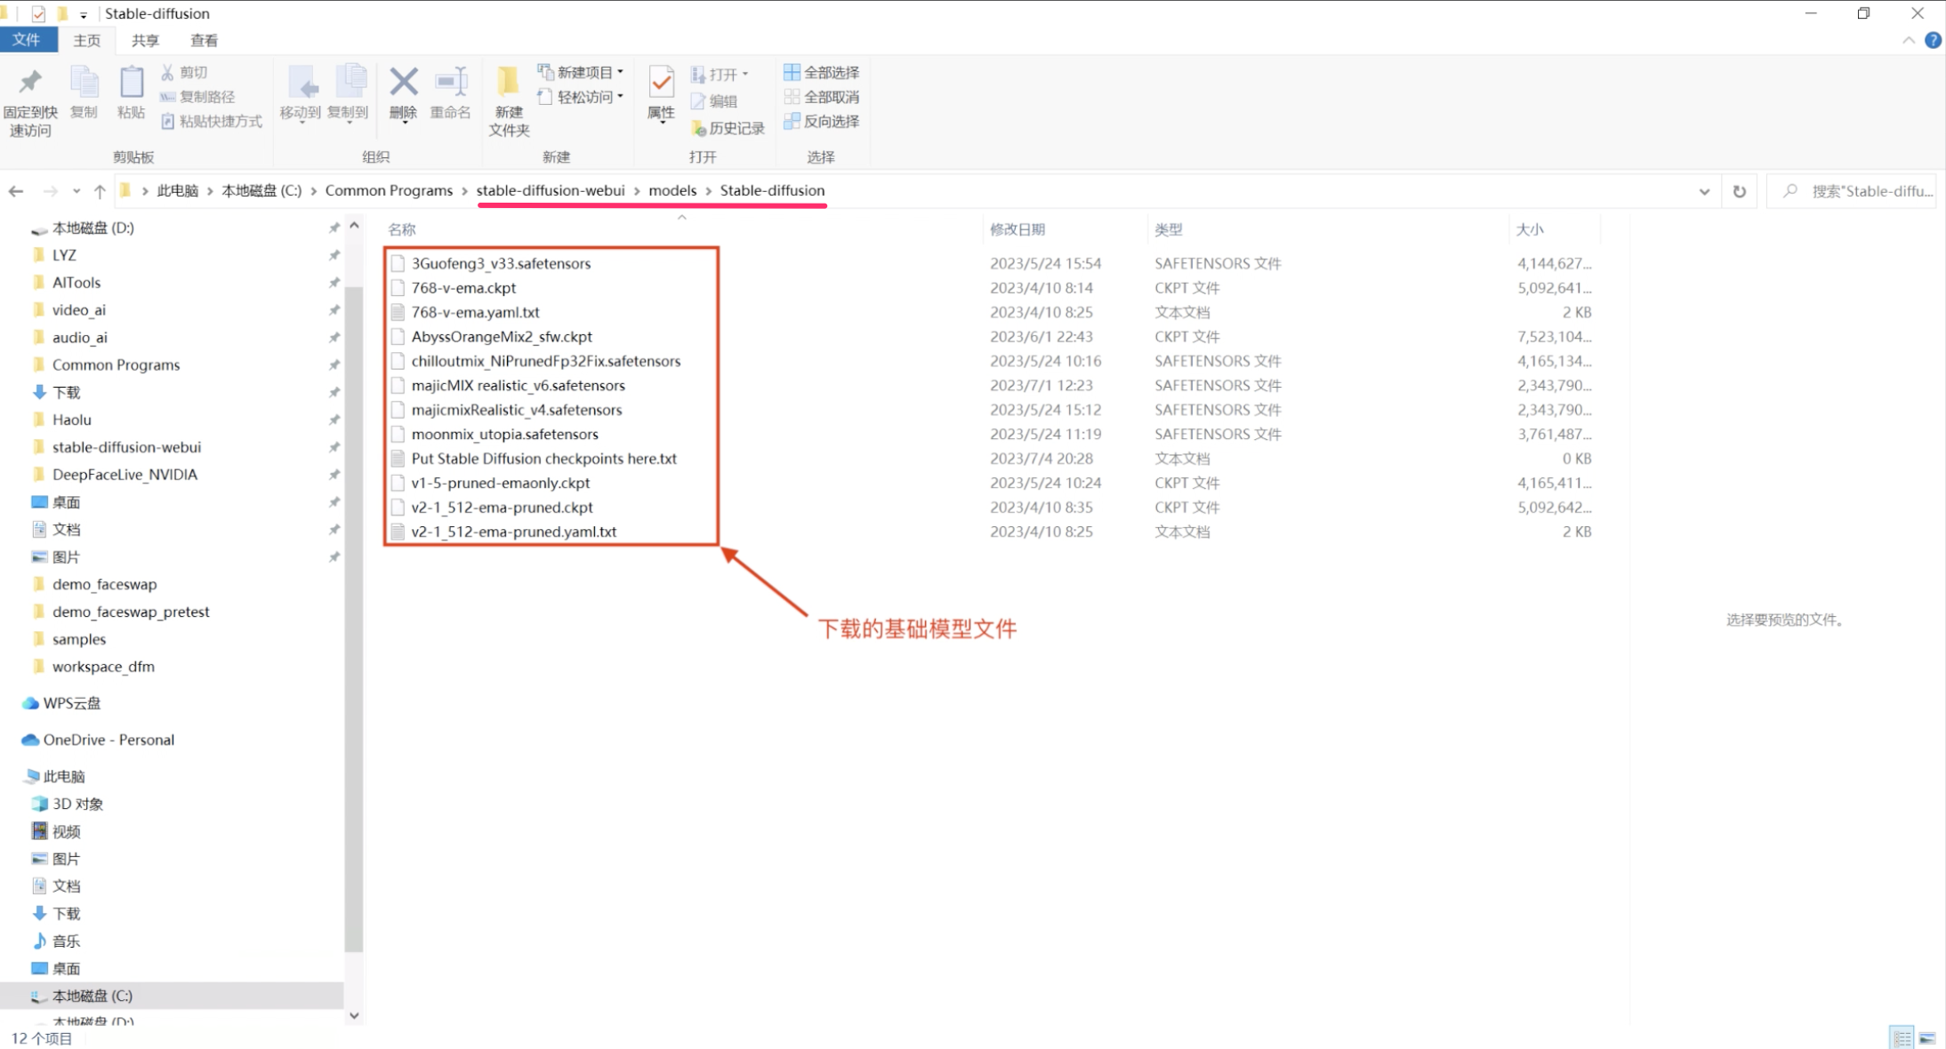Collapse the ribbon with the chevron
Viewport: 1946px width, 1049px height.
1909,40
